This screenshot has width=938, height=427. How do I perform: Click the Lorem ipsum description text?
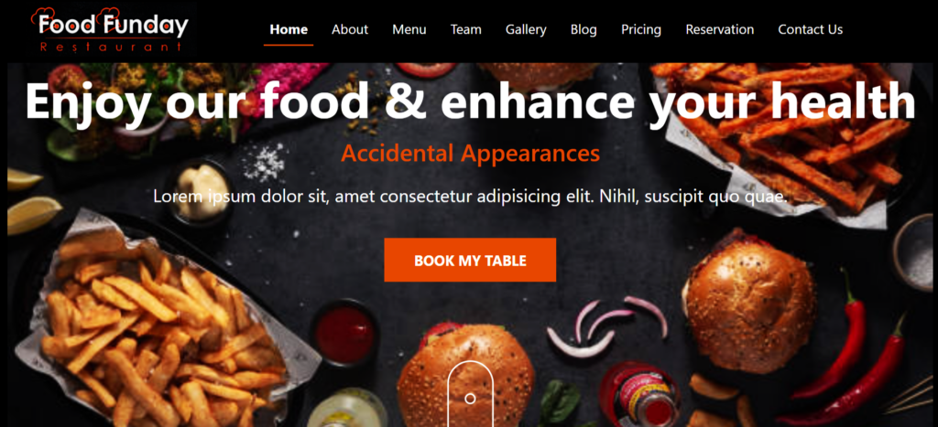point(470,196)
